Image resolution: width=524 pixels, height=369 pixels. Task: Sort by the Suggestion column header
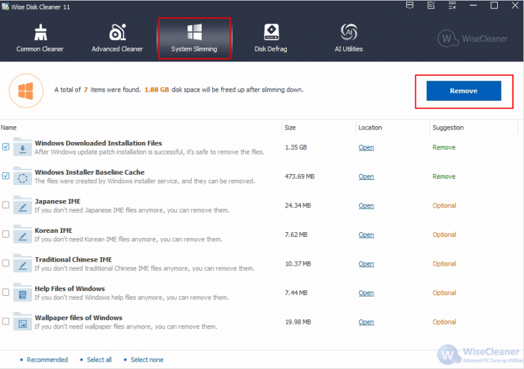click(x=448, y=128)
